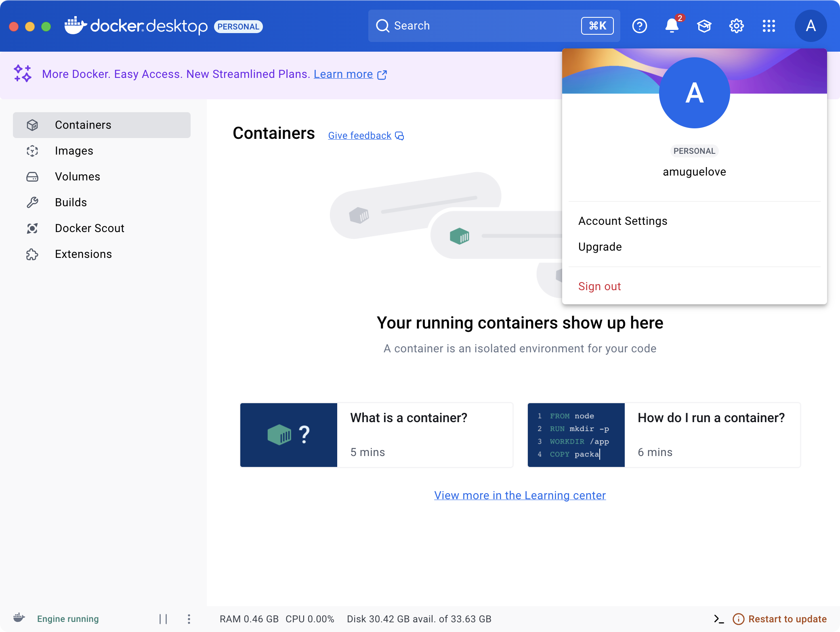Click the What is a container thumbnail
This screenshot has width=840, height=632.
coord(289,434)
